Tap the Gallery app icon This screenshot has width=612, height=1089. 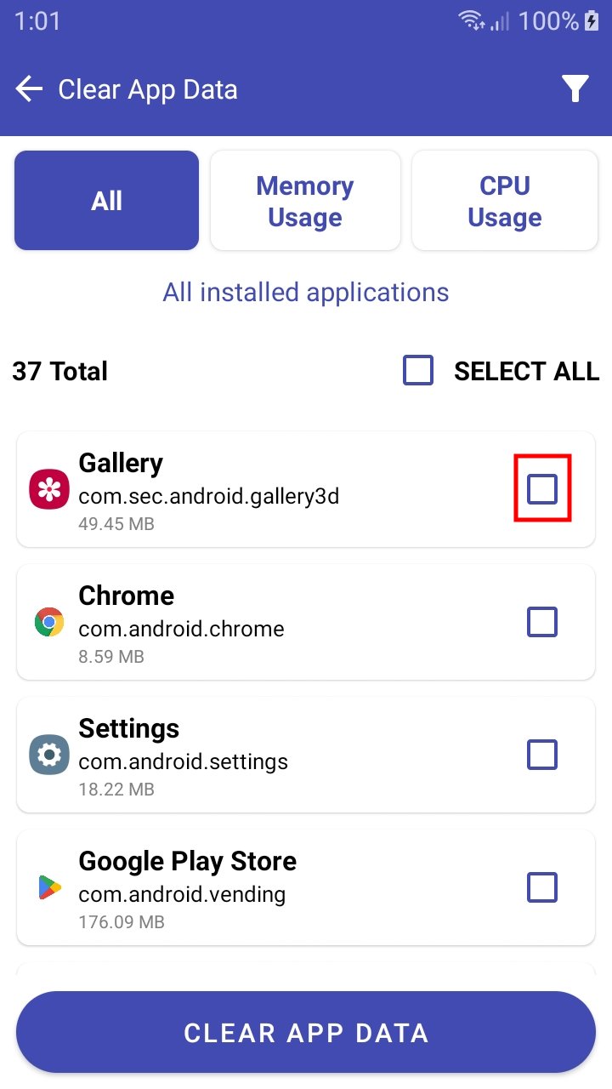pos(49,489)
